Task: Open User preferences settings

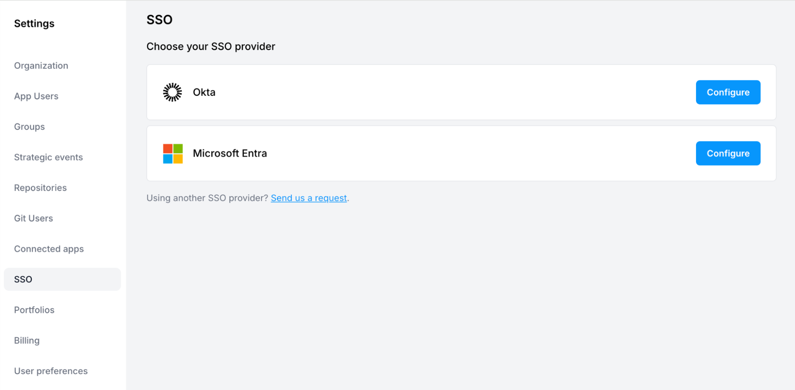Action: tap(51, 371)
